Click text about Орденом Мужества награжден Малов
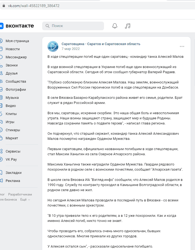The width and height of the screenshot is (195, 250). pyautogui.click(x=113, y=136)
